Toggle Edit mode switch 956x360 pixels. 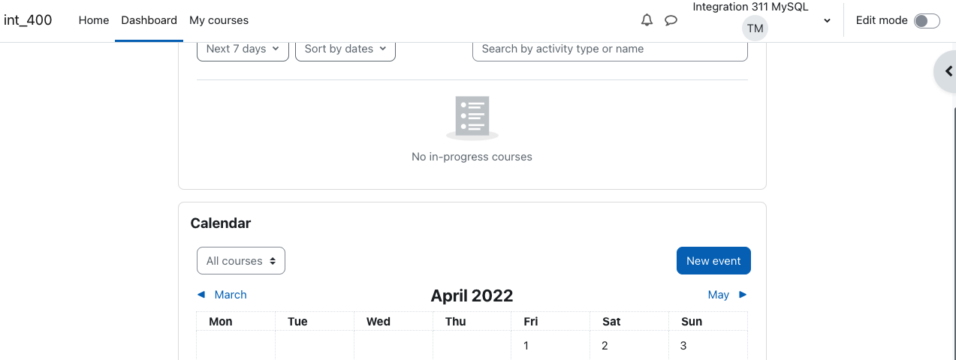(927, 21)
